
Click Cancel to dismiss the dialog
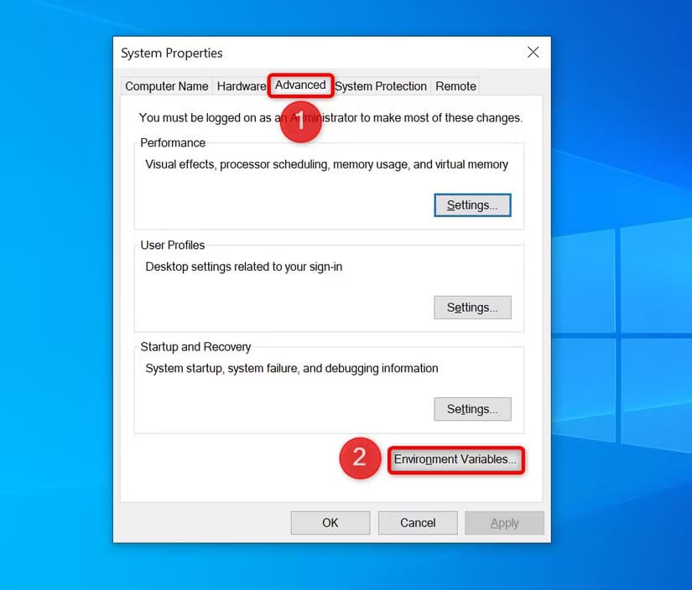(x=418, y=523)
